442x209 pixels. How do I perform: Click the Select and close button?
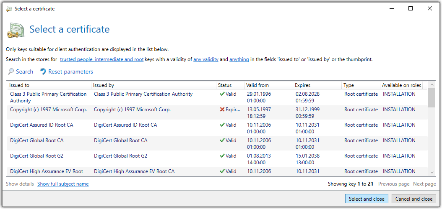coord(367,199)
